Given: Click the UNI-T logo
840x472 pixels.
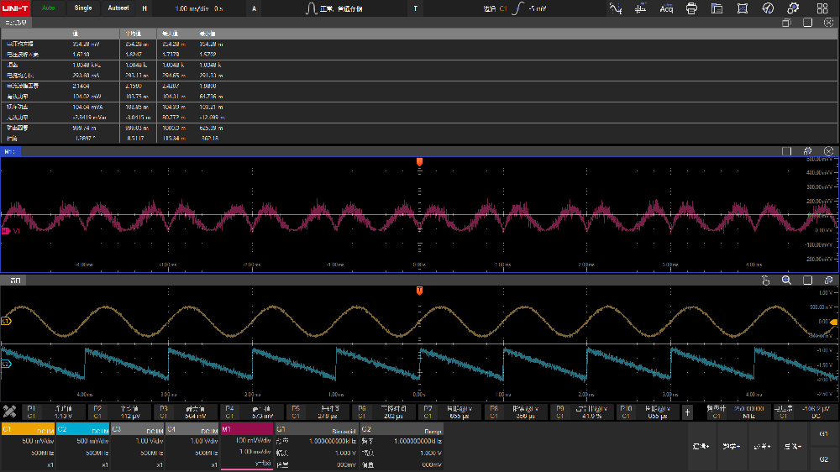Looking at the screenshot, I should point(16,8).
